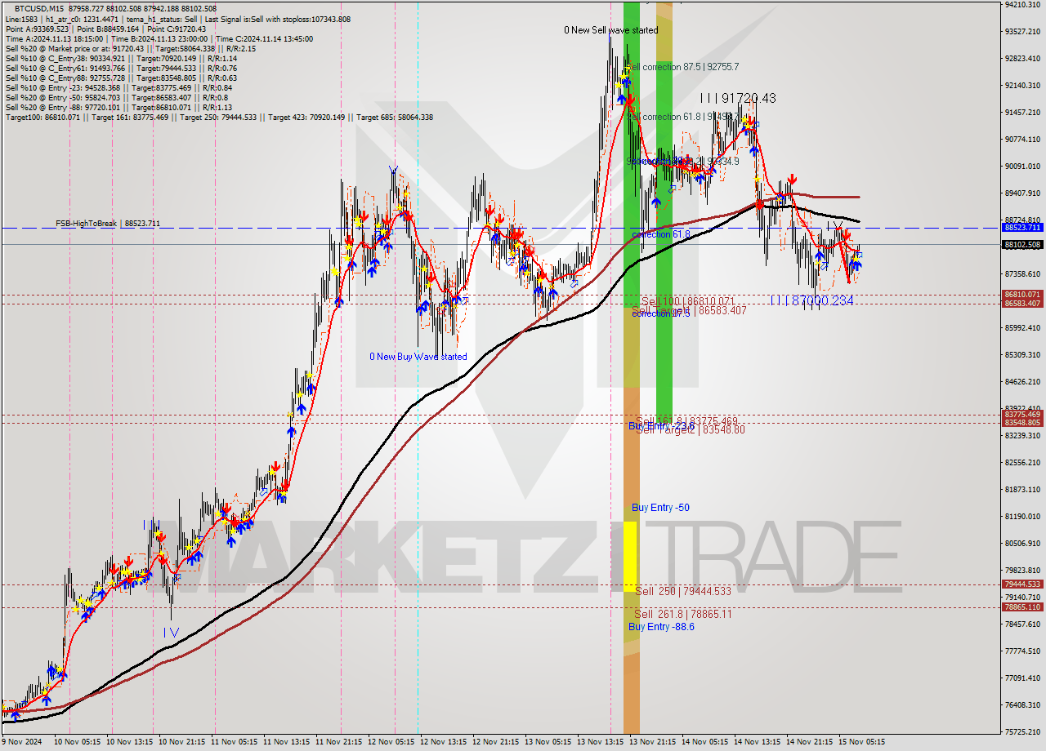Screen dimensions: 1046x751
Task: Click the 'Sell 100 | 86810.071' label
Action: pos(688,301)
